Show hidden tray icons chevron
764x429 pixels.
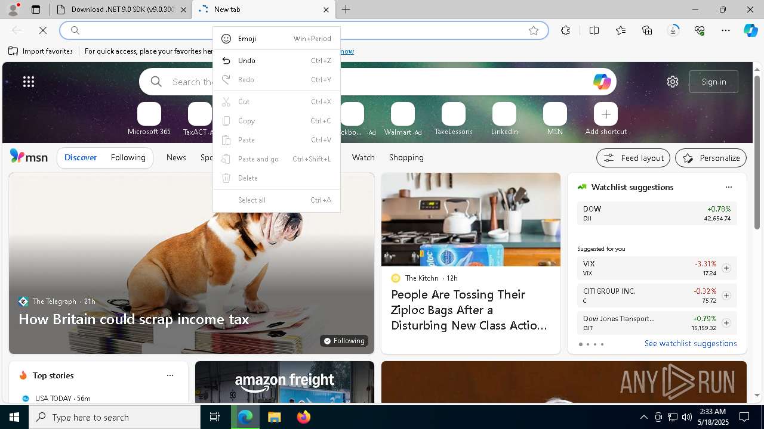coord(643,417)
